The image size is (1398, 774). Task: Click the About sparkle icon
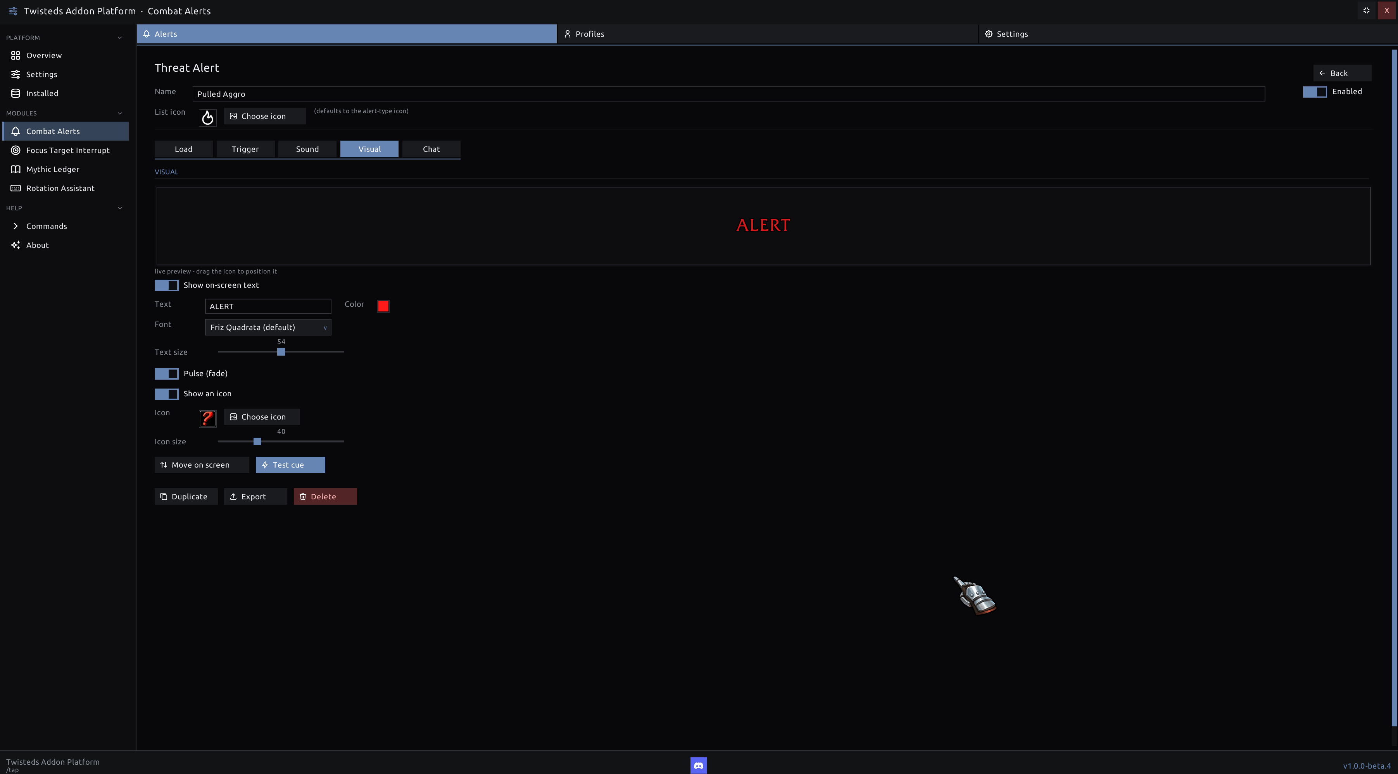(16, 245)
